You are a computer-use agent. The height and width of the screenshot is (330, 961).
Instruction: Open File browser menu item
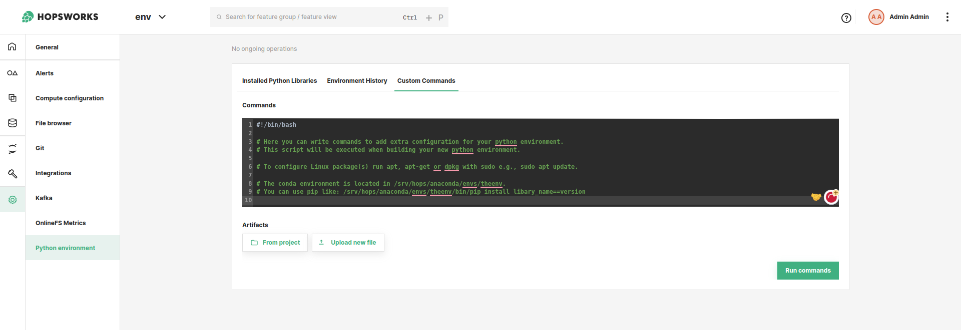[73, 123]
